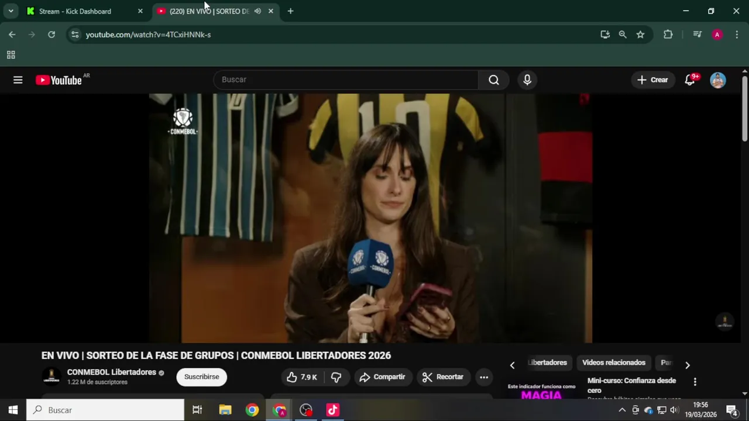Open the system volume icon in tray
The height and width of the screenshot is (421, 749).
674,410
